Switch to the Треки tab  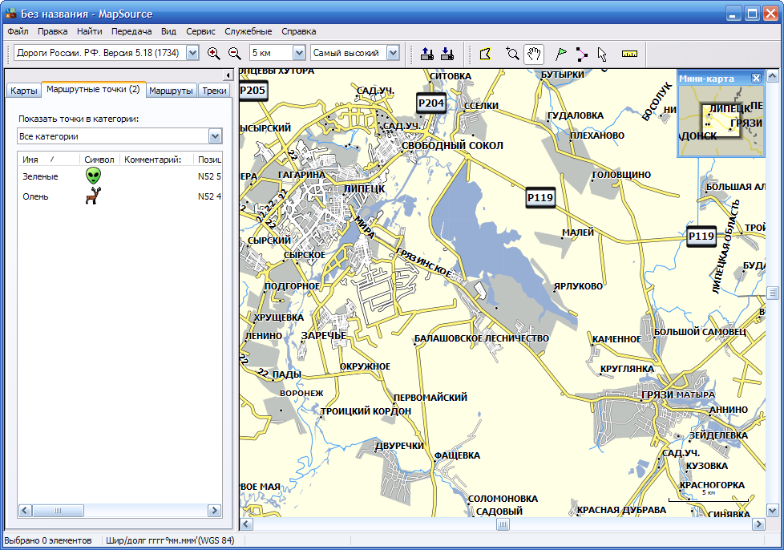[x=215, y=91]
